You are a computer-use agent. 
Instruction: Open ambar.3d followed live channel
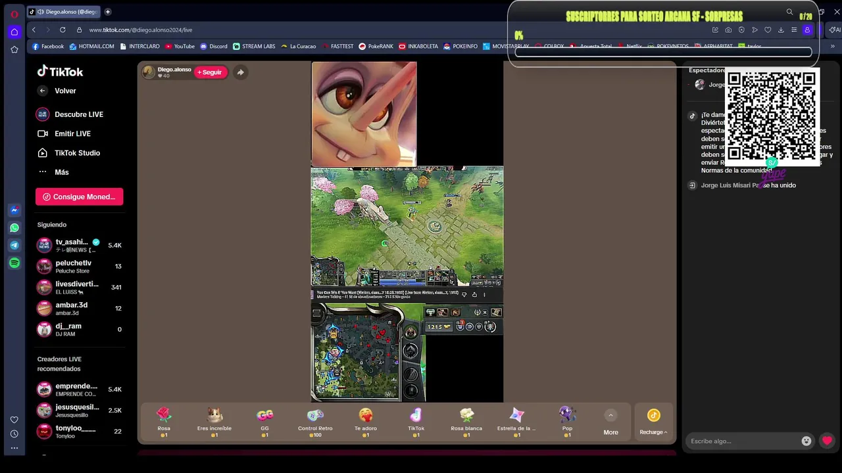[x=79, y=308]
